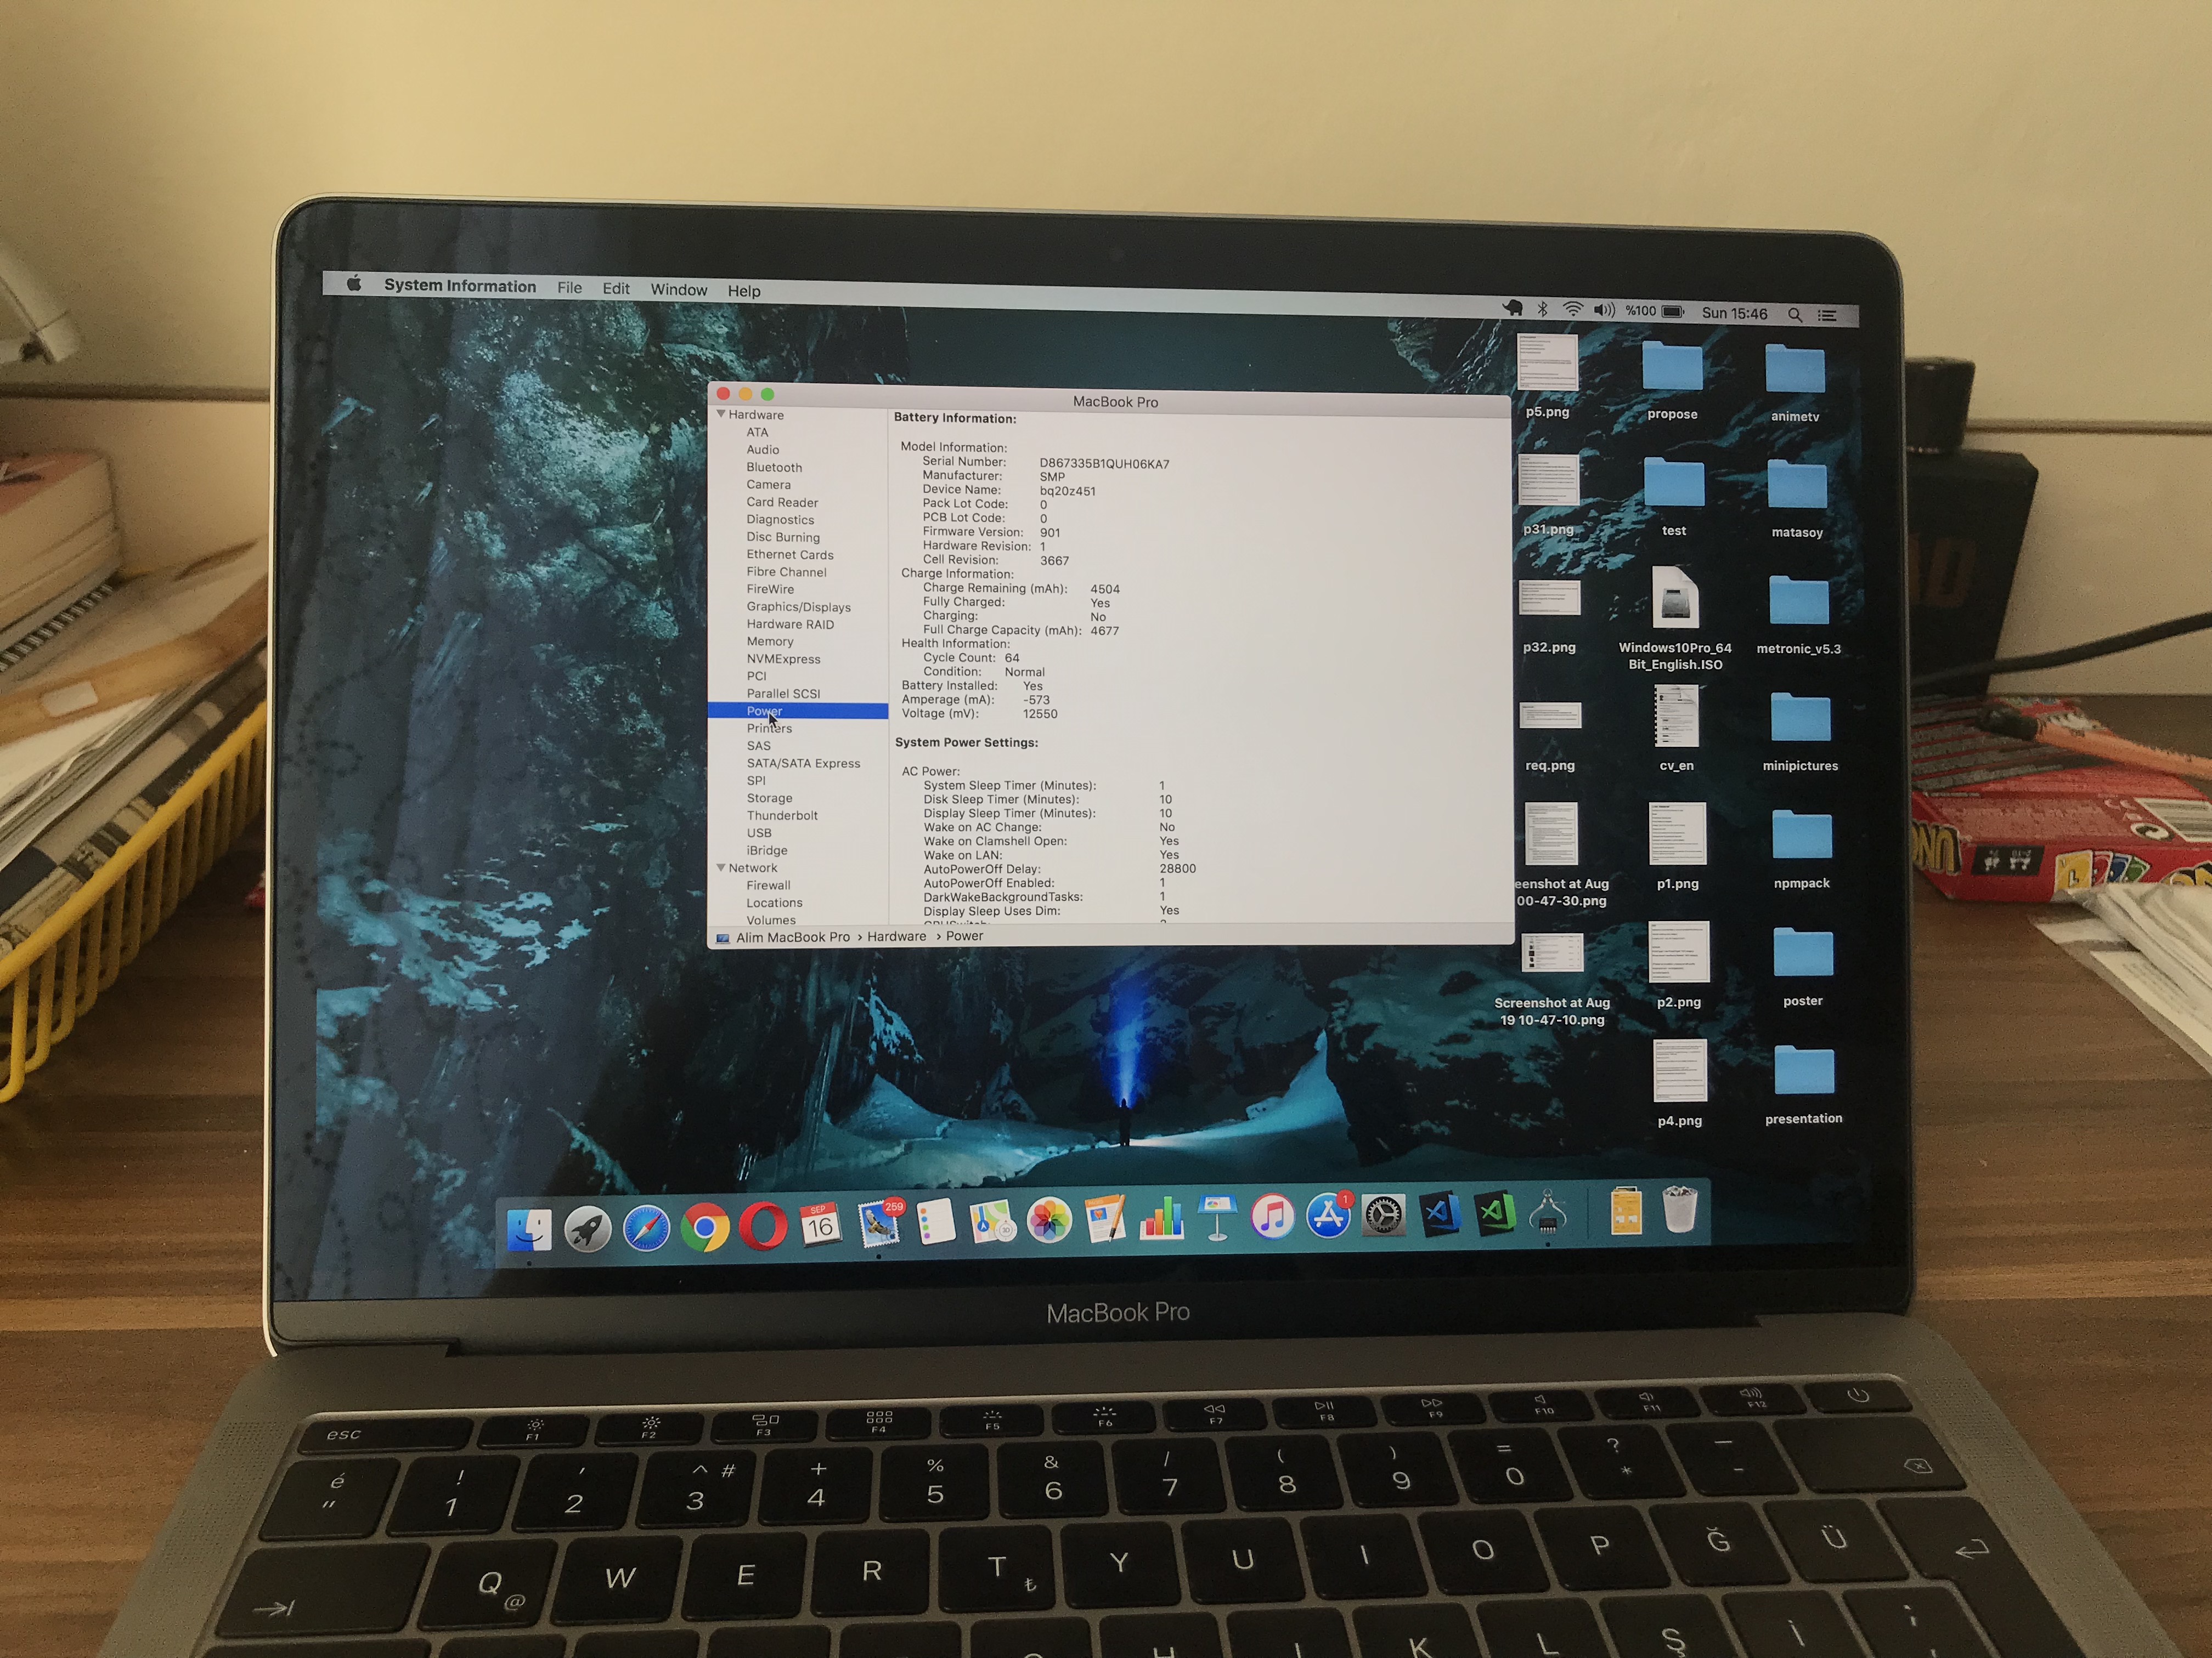Select the cv_en document on desktop
Screen dimensions: 2212x1658
coord(1676,717)
